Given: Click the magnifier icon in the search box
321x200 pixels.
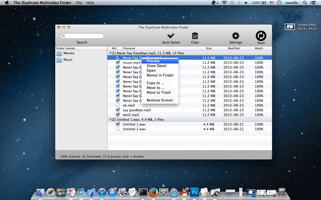Looking at the screenshot, I should pos(63,36).
